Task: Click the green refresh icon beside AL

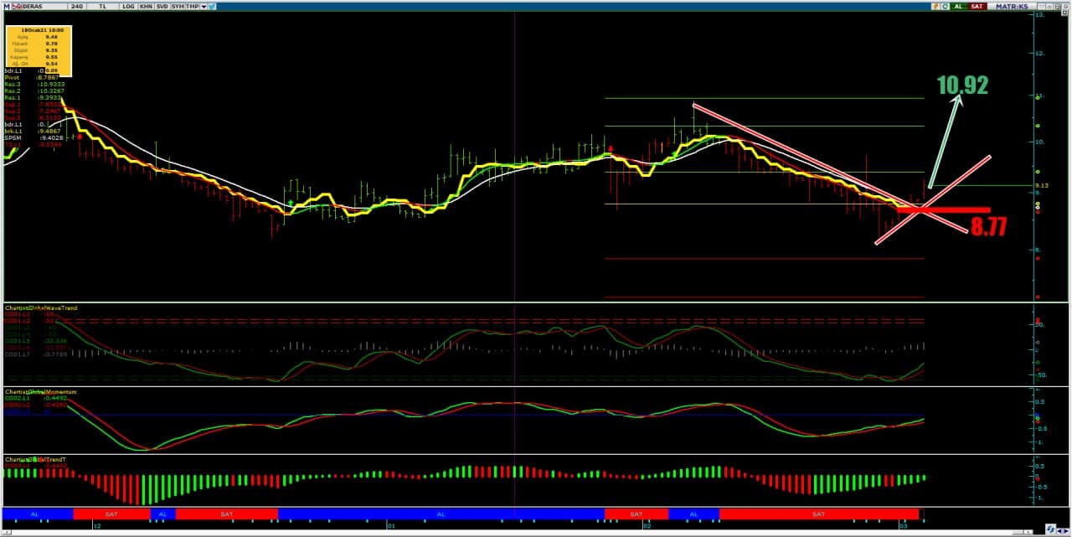Action: tap(946, 6)
